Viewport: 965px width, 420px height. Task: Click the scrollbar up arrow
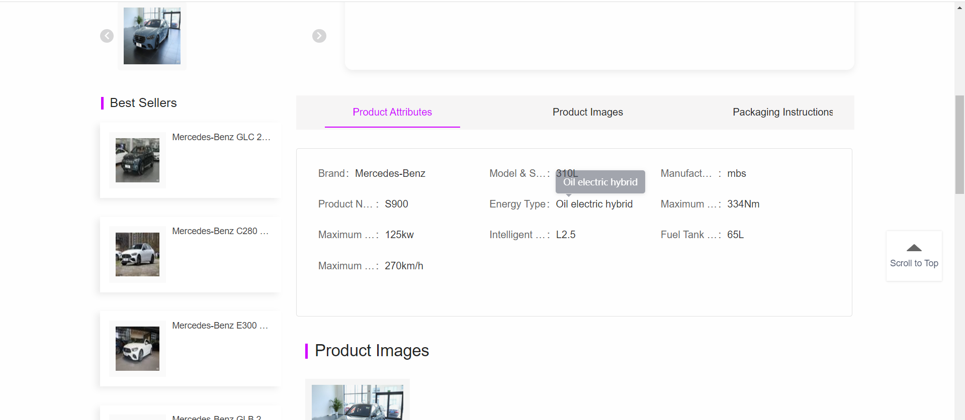(x=959, y=8)
